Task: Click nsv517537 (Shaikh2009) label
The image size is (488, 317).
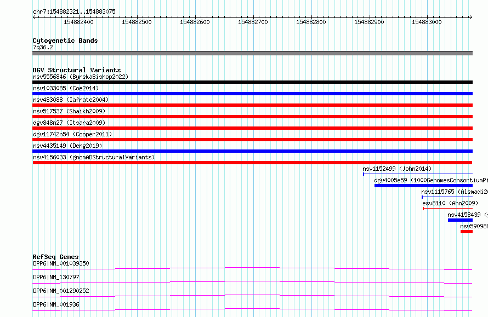Action: [x=69, y=111]
